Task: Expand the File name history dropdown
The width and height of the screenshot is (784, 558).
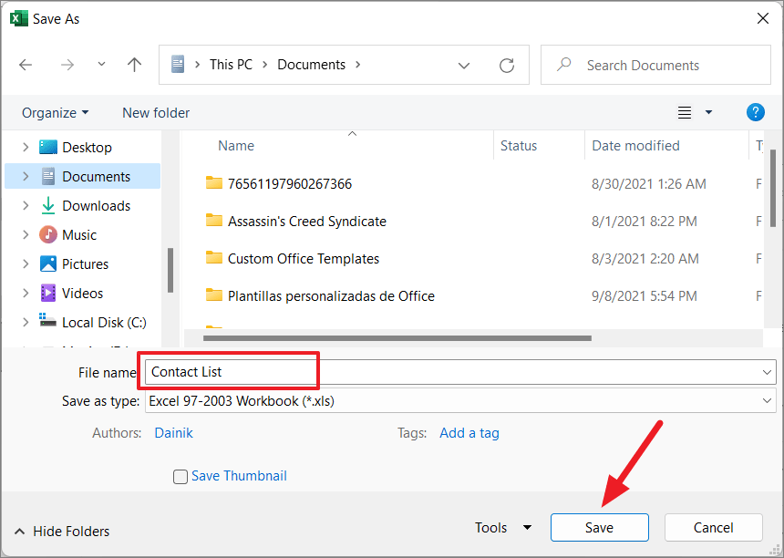Action: tap(767, 372)
